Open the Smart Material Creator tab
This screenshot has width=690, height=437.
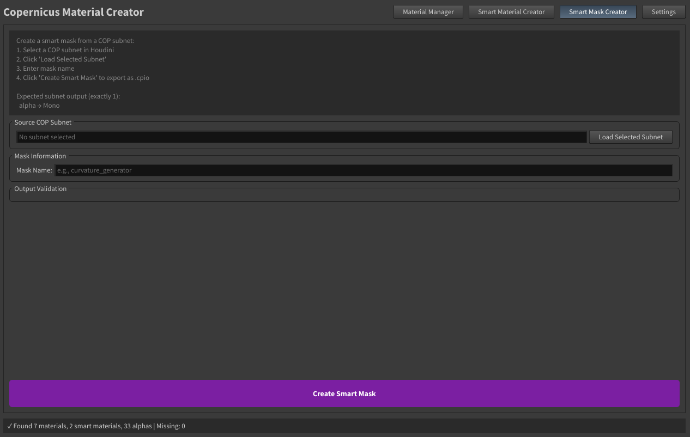coord(511,11)
